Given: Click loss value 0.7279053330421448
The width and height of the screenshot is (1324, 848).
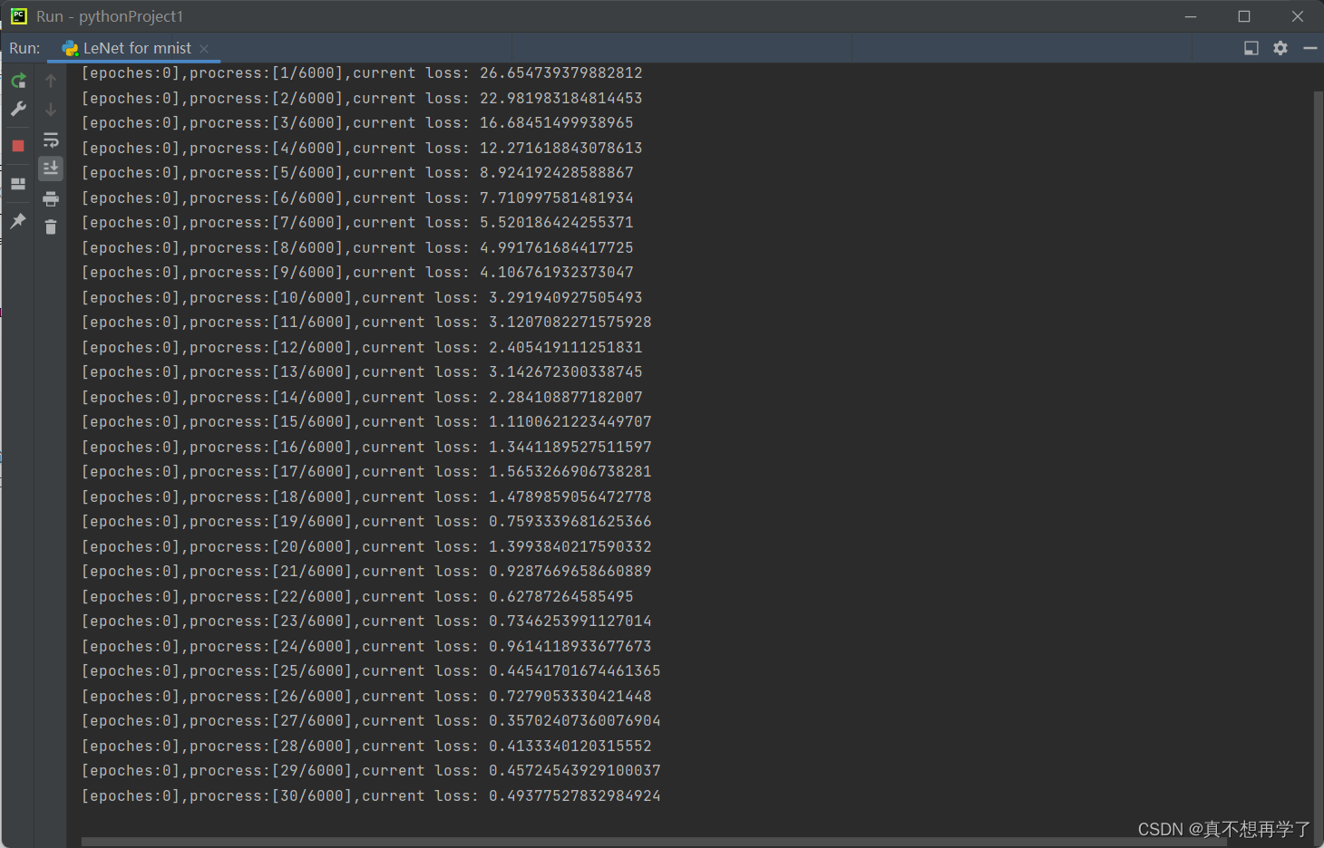Looking at the screenshot, I should coord(570,696).
